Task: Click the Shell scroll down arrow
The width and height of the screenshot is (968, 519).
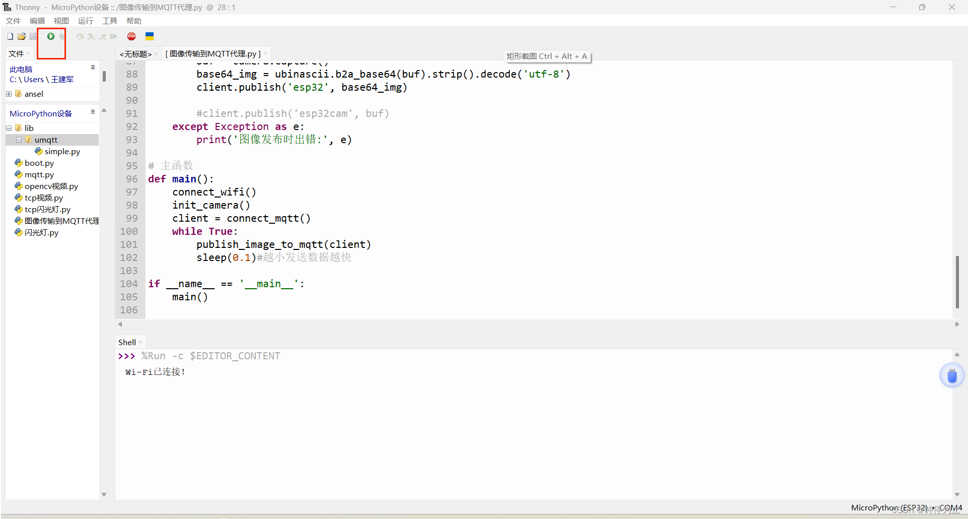Action: [x=957, y=495]
